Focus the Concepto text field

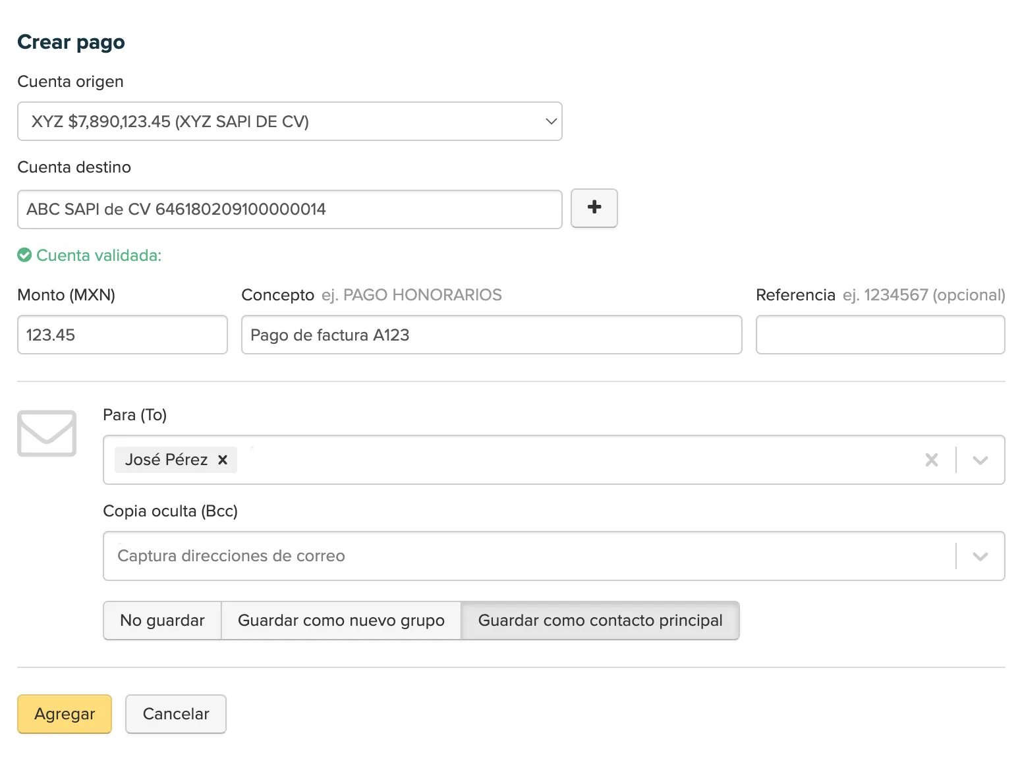(x=491, y=335)
